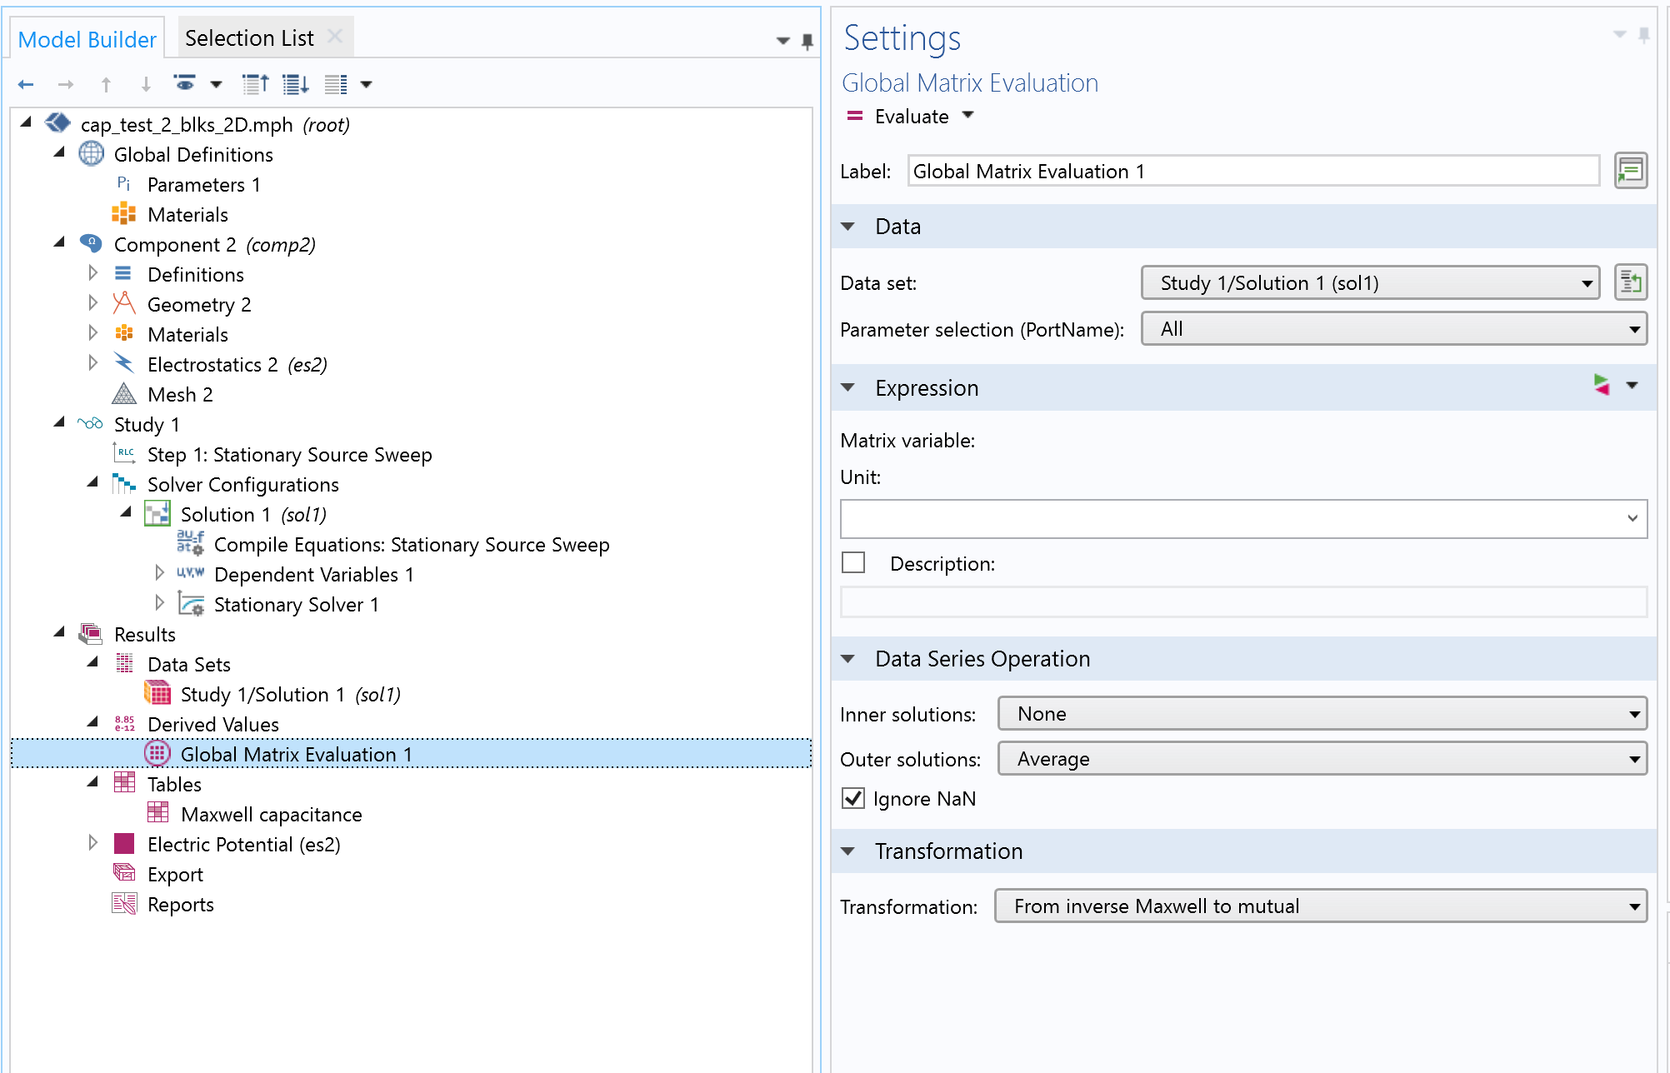Click the label properties icon next to Label field
1670x1073 pixels.
click(1630, 171)
